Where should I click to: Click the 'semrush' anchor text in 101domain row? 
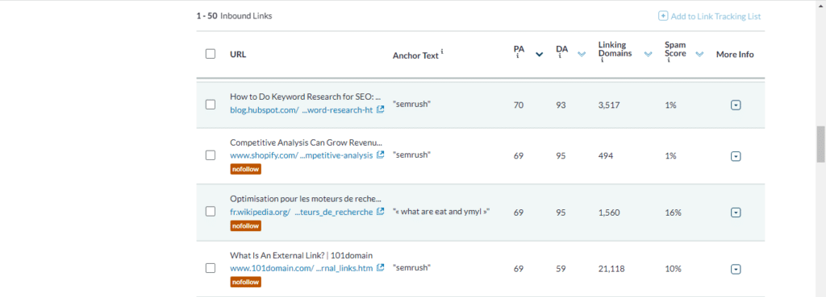[412, 268]
